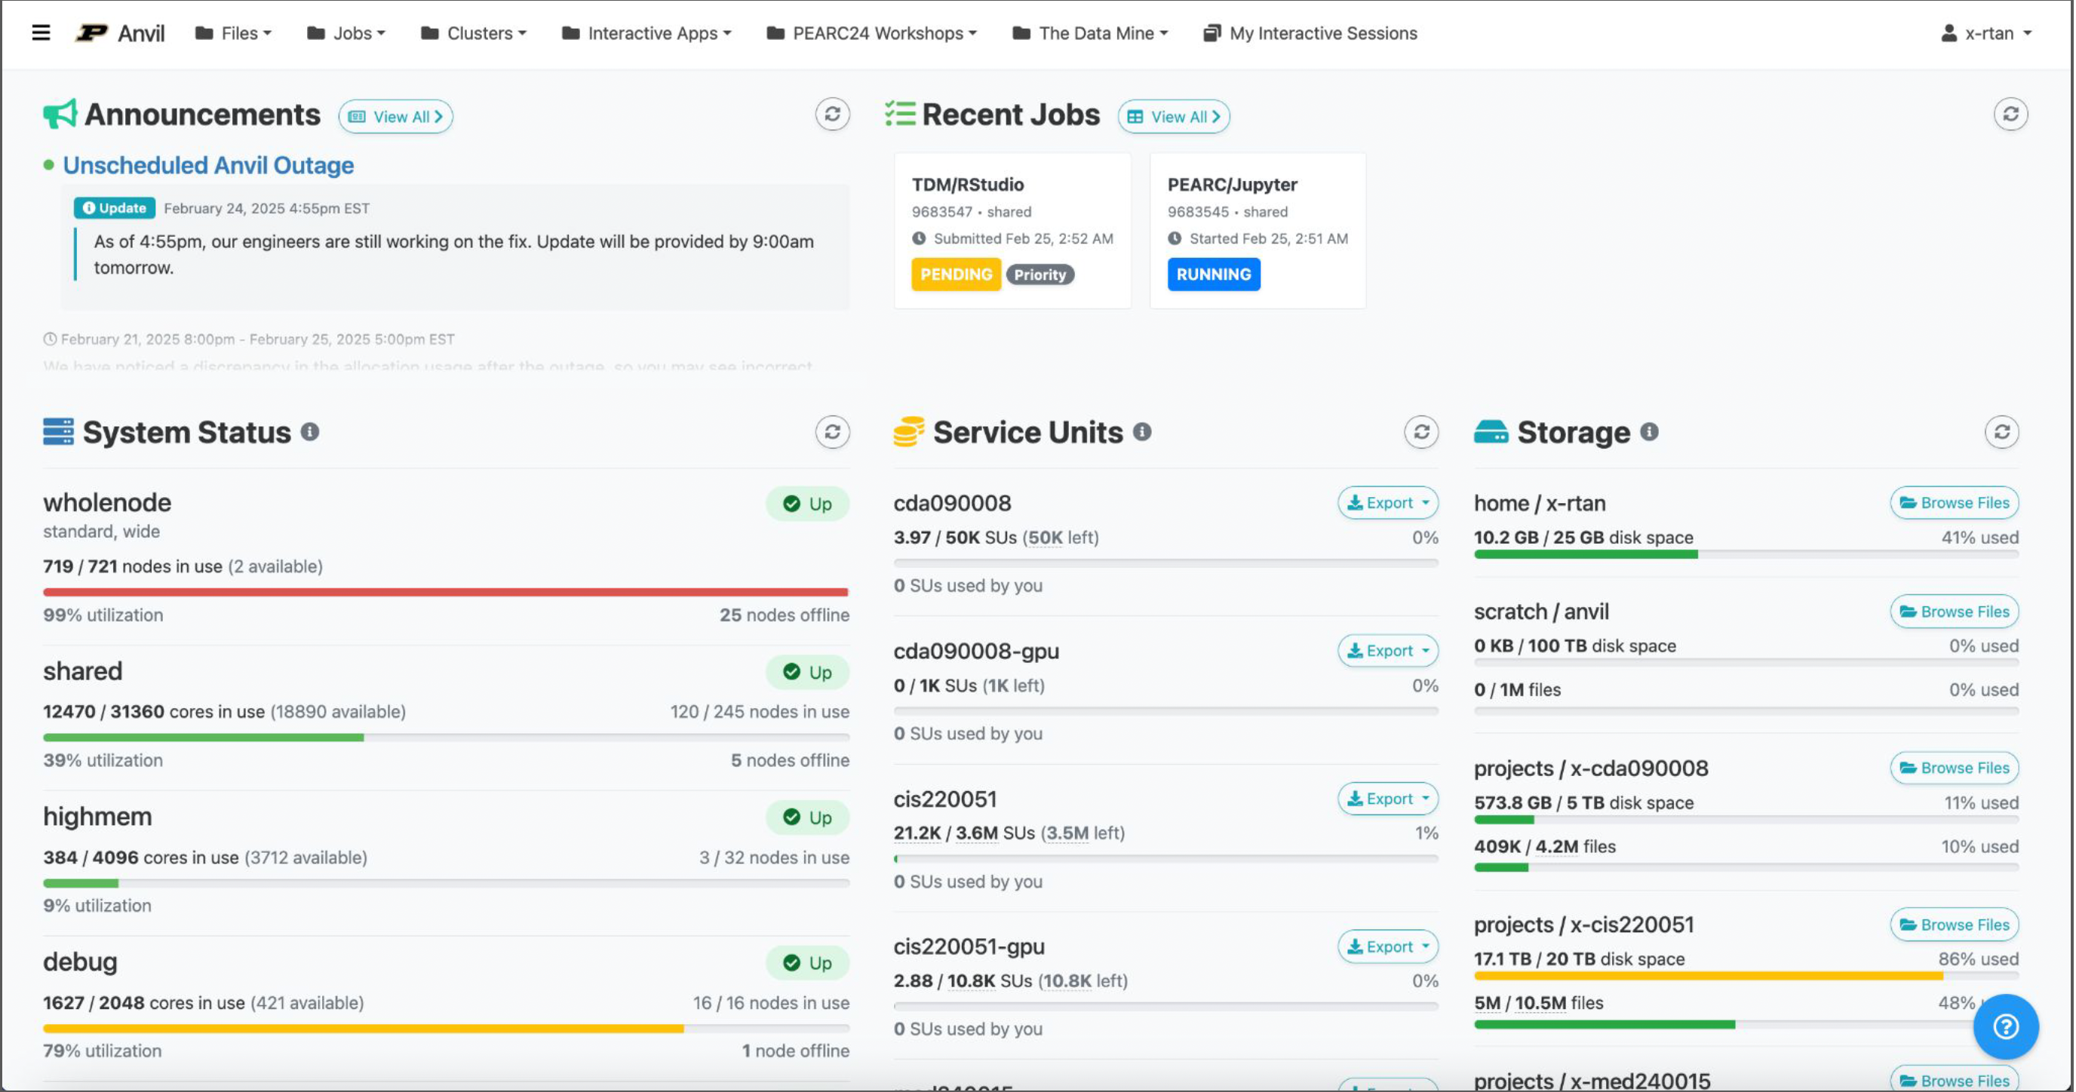Refresh the System Status widget
2076x1092 pixels.
(x=832, y=432)
